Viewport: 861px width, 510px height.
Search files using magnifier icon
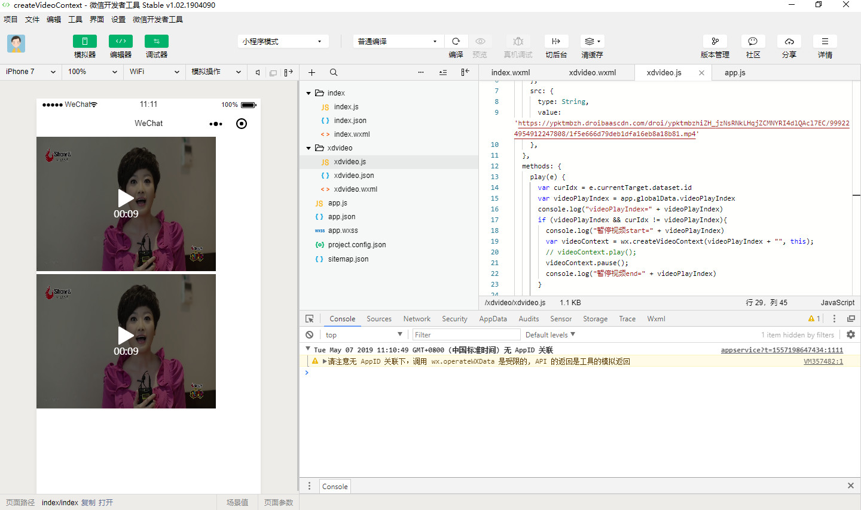(x=334, y=72)
